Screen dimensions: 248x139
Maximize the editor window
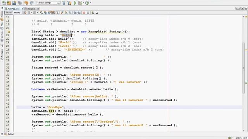click(x=246, y=8)
